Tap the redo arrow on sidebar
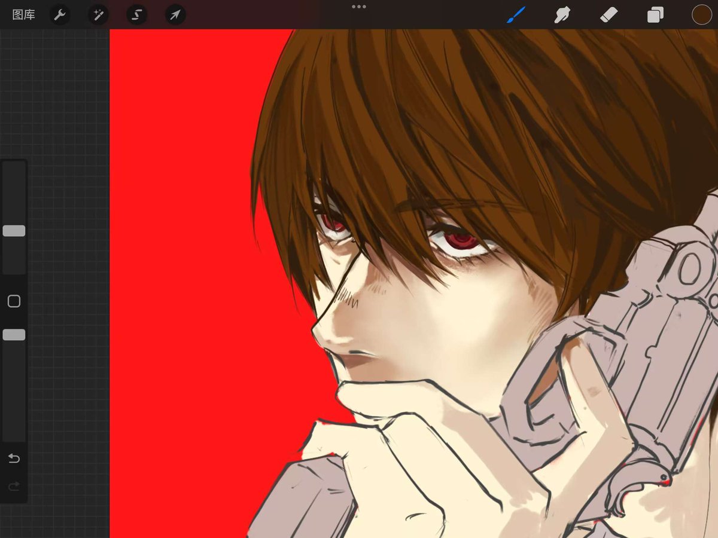The width and height of the screenshot is (718, 538). pos(14,487)
